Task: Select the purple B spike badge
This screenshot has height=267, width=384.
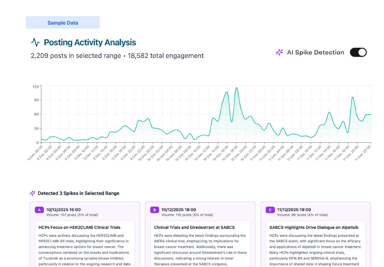Action: pyautogui.click(x=155, y=210)
